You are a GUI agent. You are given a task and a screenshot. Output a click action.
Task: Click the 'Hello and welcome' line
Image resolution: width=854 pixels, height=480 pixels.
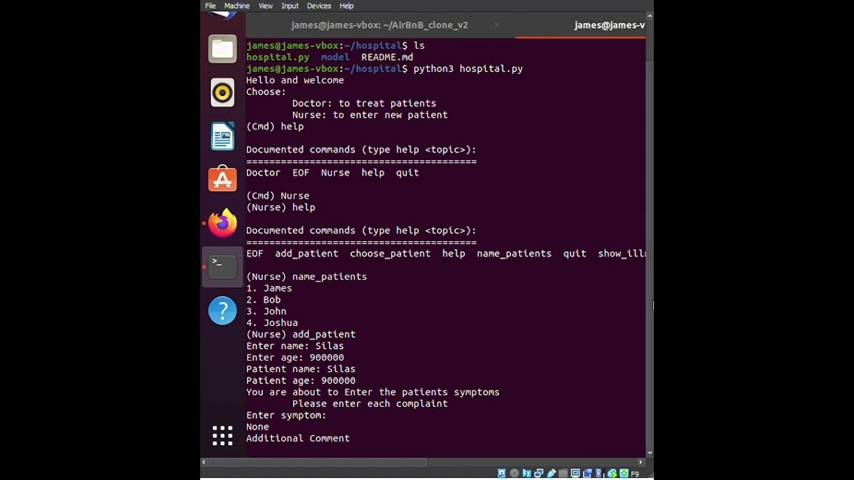click(x=295, y=80)
